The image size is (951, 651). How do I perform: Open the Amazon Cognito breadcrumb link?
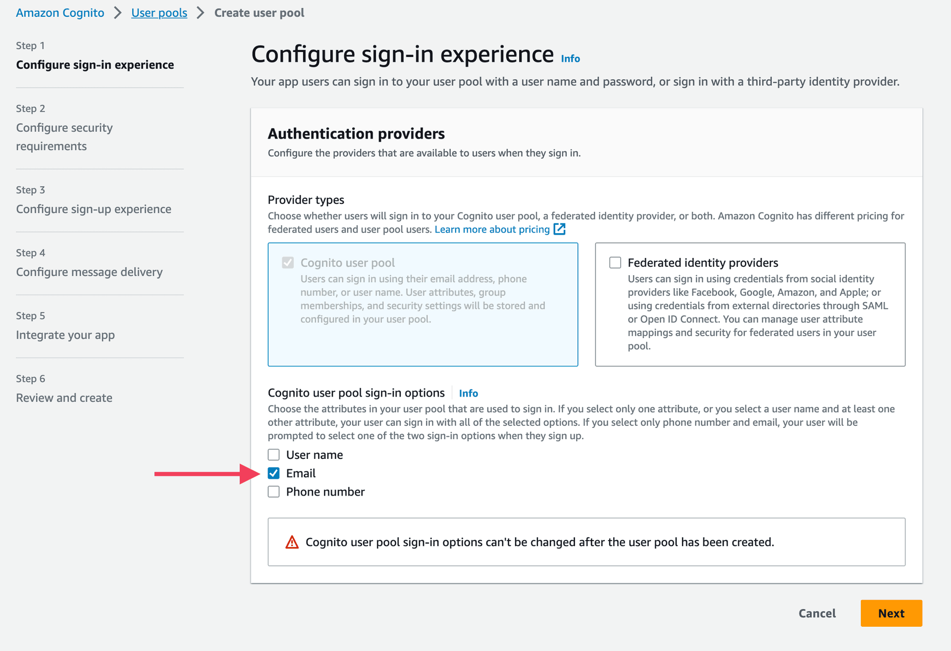coord(60,13)
